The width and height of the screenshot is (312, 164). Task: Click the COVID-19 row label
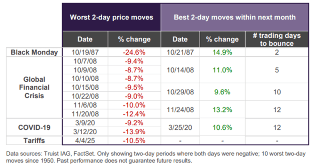[x=34, y=127]
